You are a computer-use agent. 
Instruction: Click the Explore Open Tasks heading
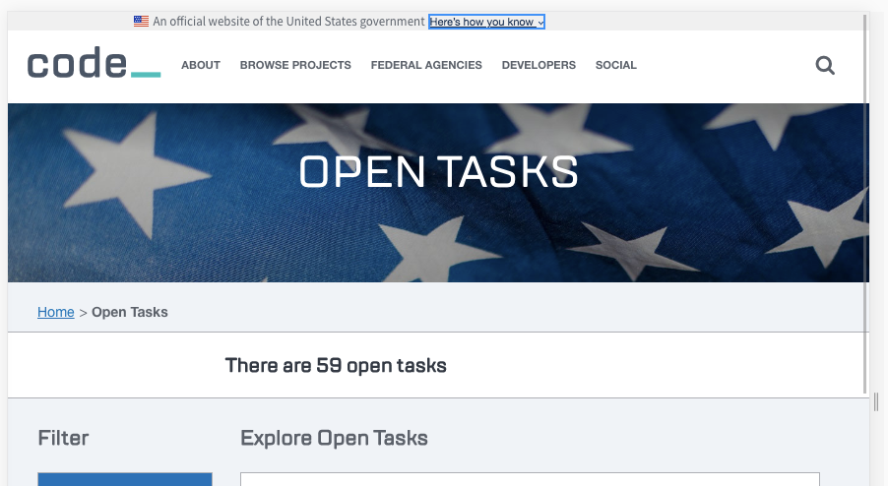click(334, 438)
